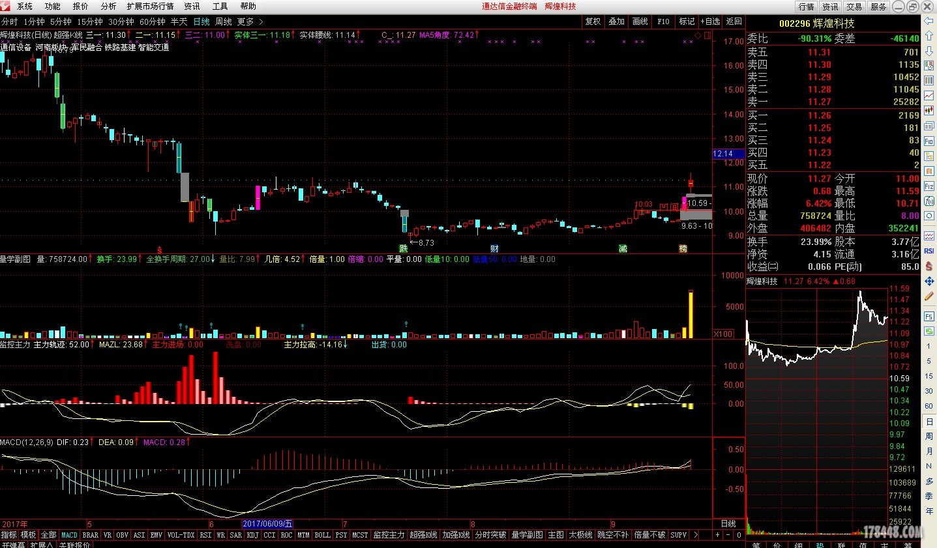Click the F5 icon in right sidebar
This screenshot has width=937, height=548.
coord(929,316)
